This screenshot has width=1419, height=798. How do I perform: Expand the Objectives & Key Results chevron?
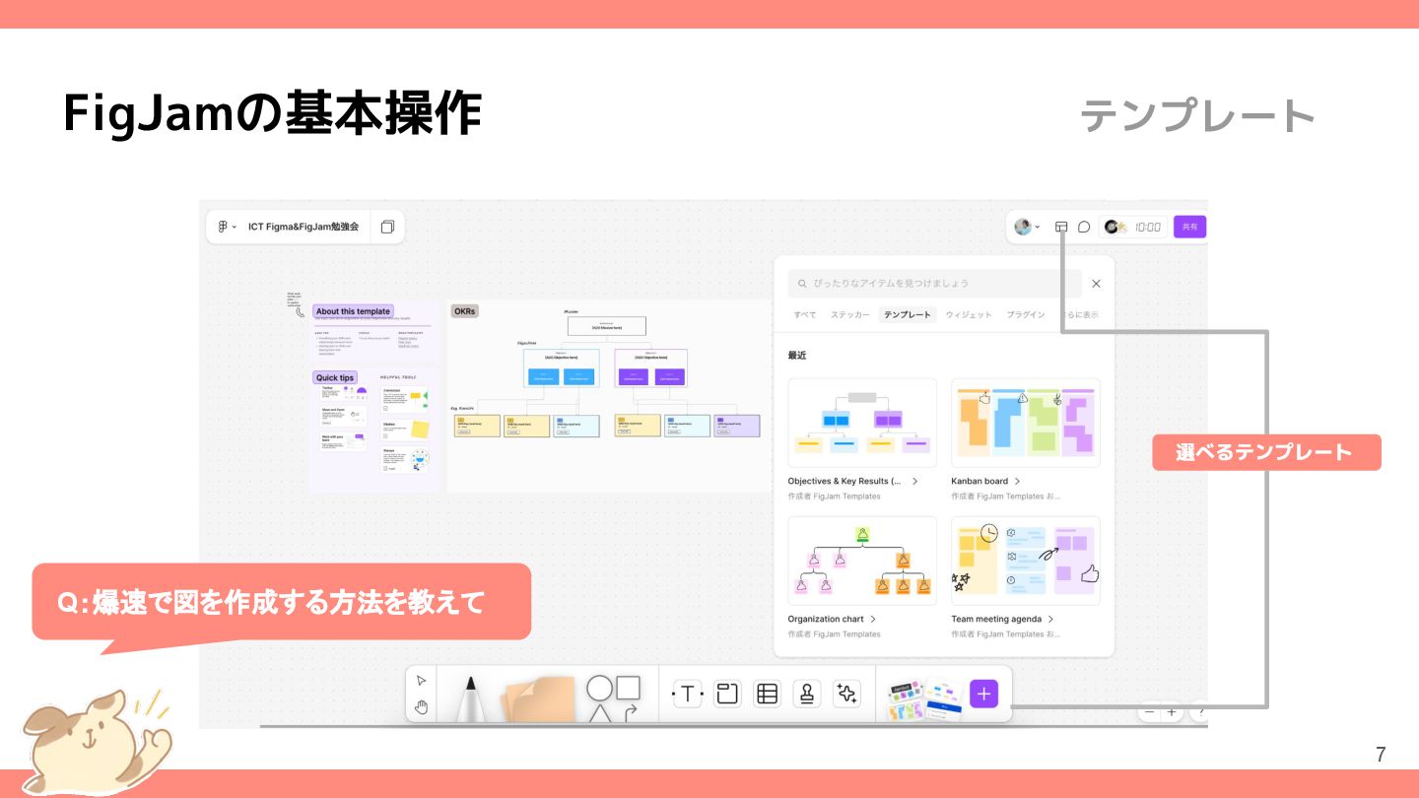click(x=915, y=481)
